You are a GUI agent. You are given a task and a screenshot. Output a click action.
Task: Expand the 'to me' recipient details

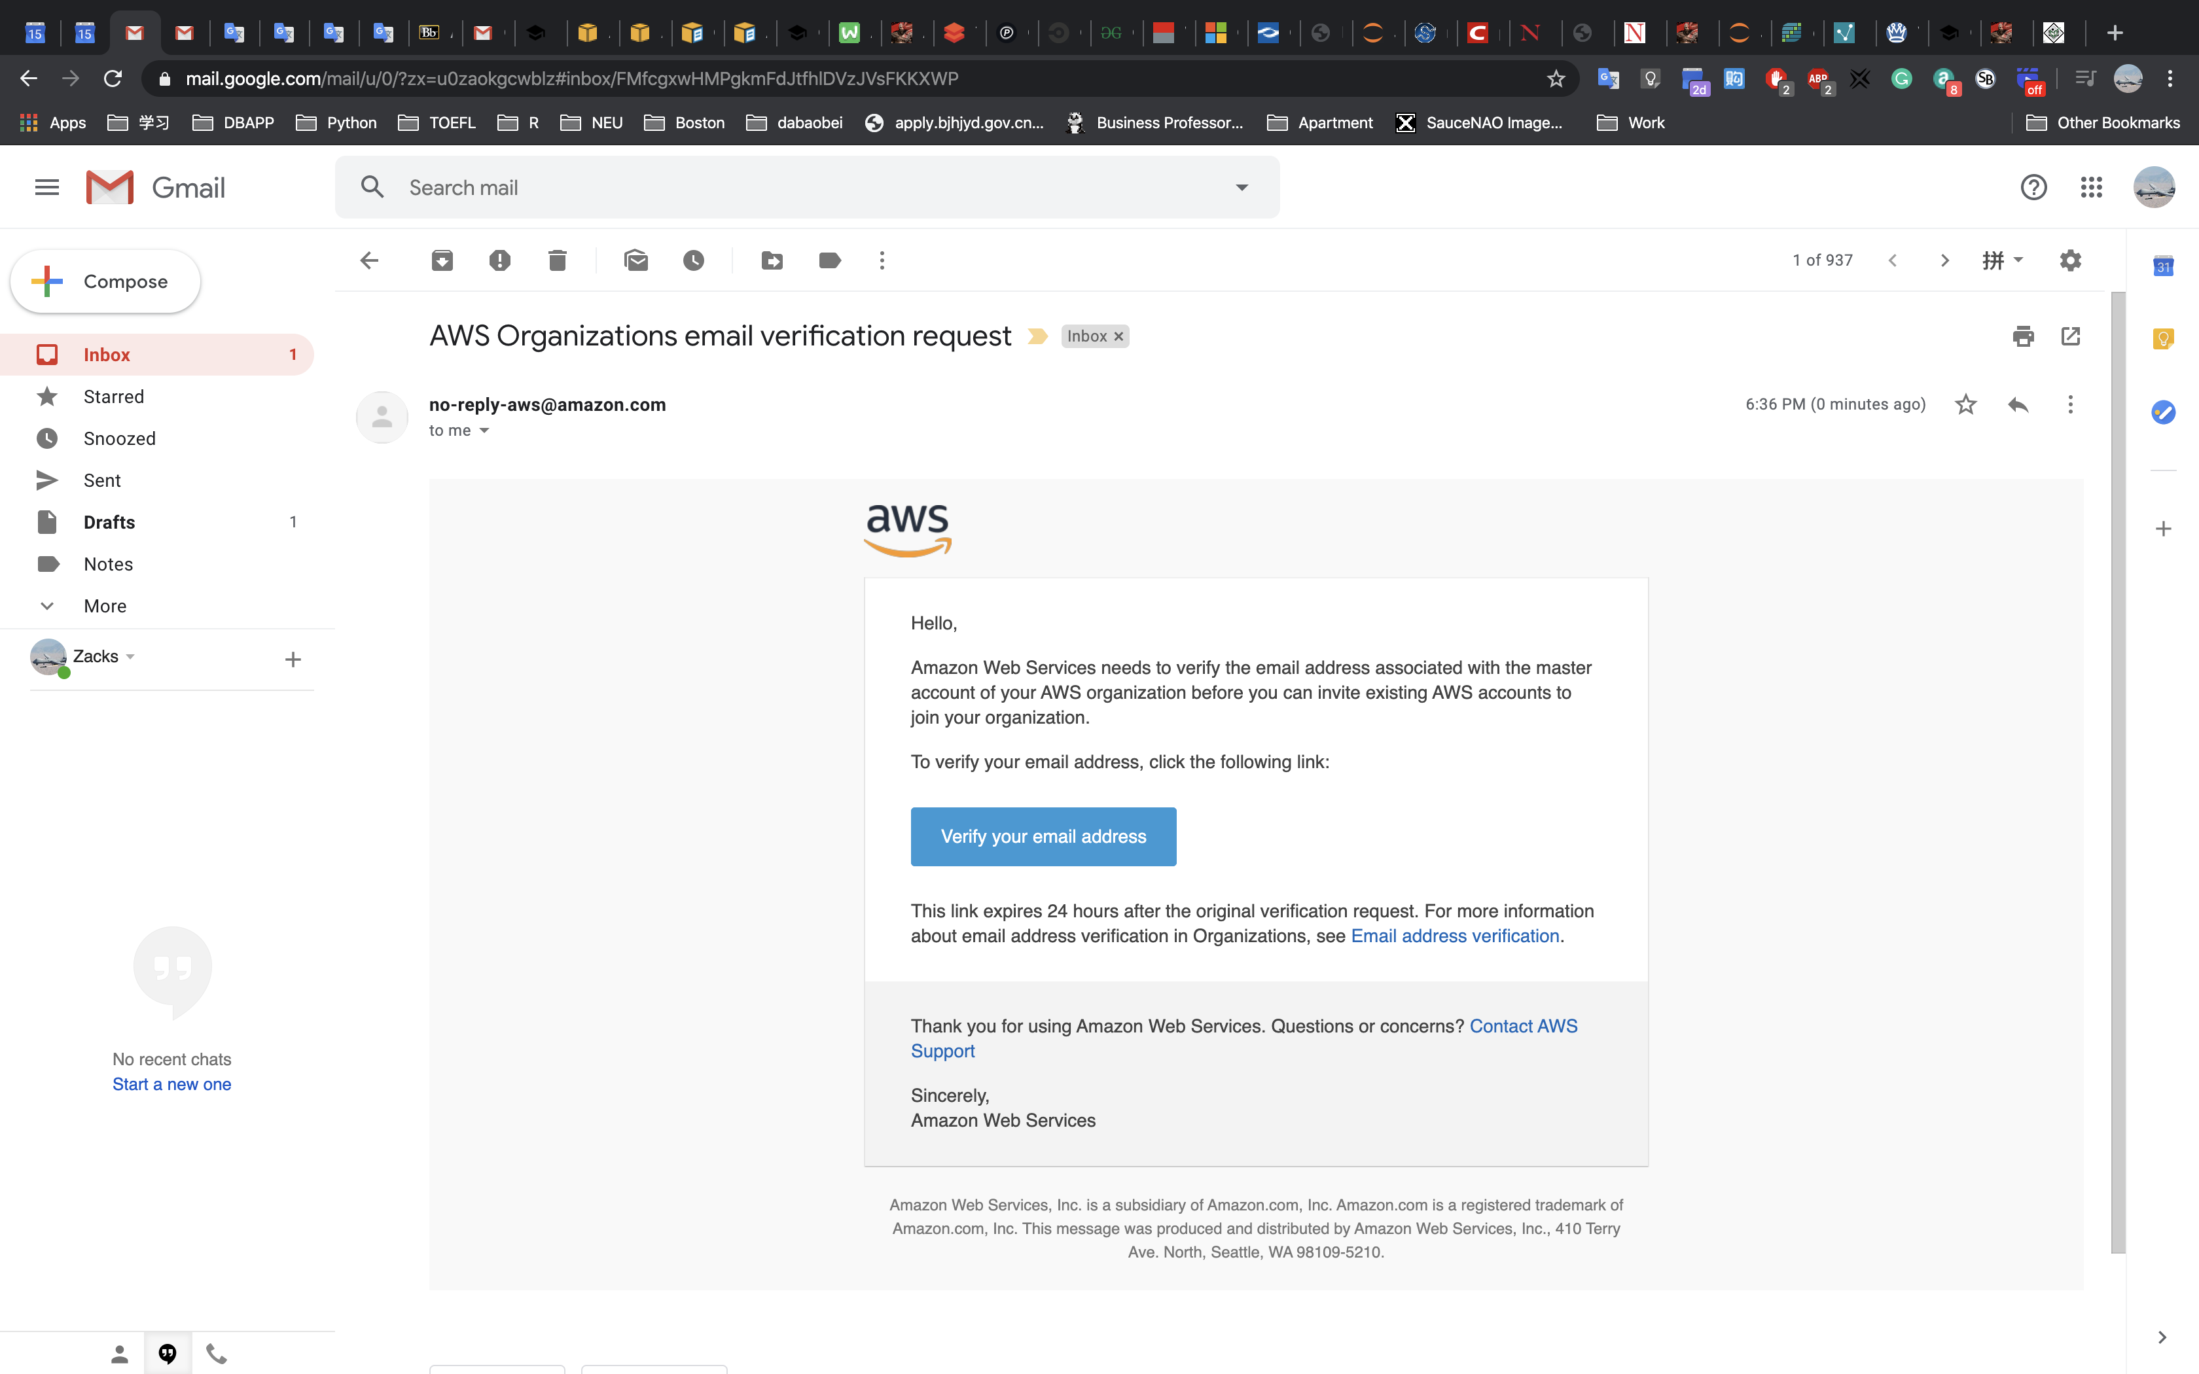[484, 431]
